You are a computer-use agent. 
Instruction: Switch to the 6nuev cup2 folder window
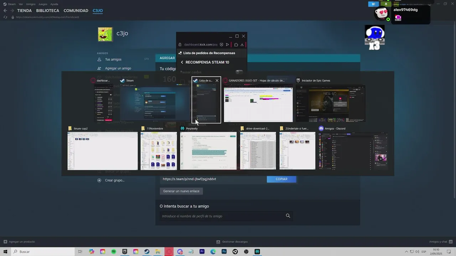click(x=103, y=151)
